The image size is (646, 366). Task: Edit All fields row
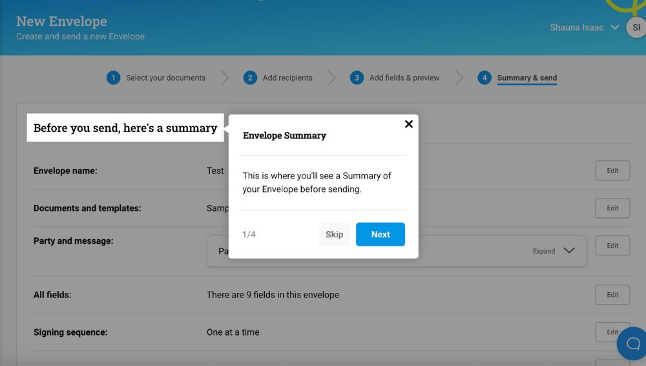coord(612,295)
